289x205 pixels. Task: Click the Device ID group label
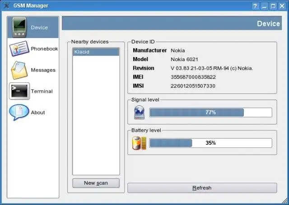point(143,42)
